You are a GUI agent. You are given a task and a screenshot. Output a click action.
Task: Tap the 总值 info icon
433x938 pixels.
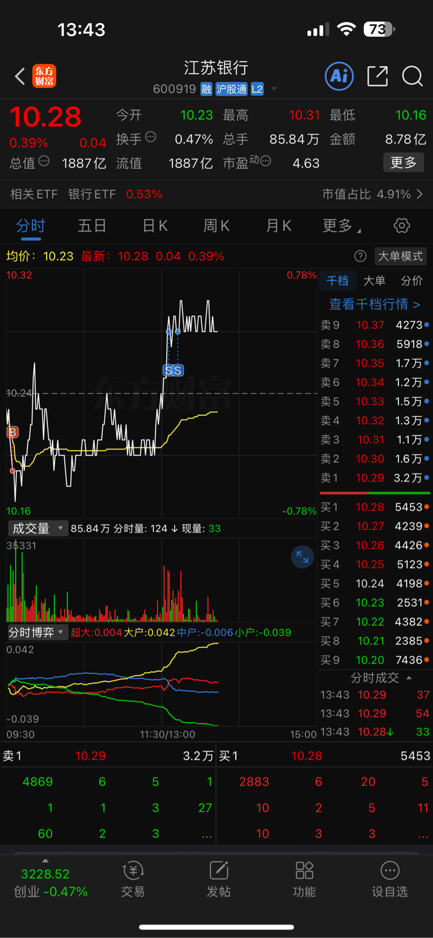(44, 161)
